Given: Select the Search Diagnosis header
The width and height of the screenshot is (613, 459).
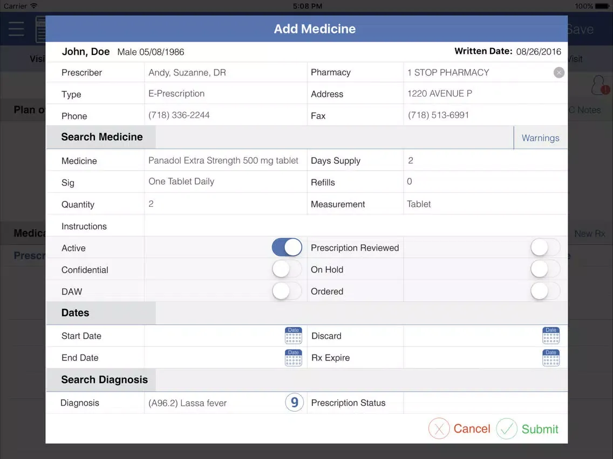Looking at the screenshot, I should click(101, 380).
